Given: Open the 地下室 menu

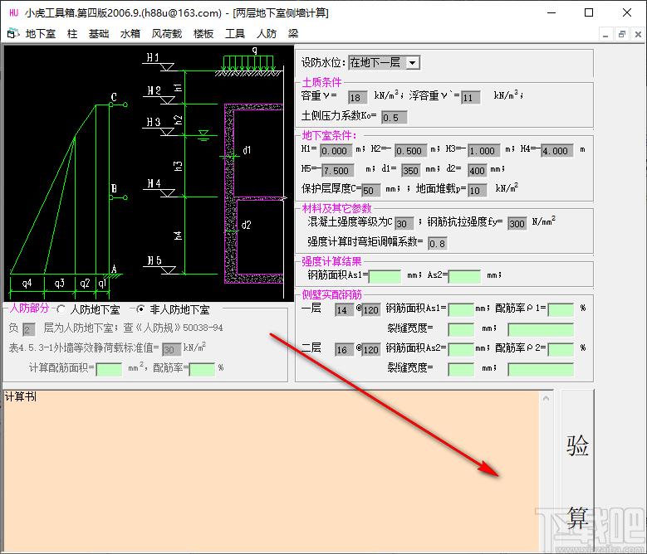Looking at the screenshot, I should [x=41, y=34].
